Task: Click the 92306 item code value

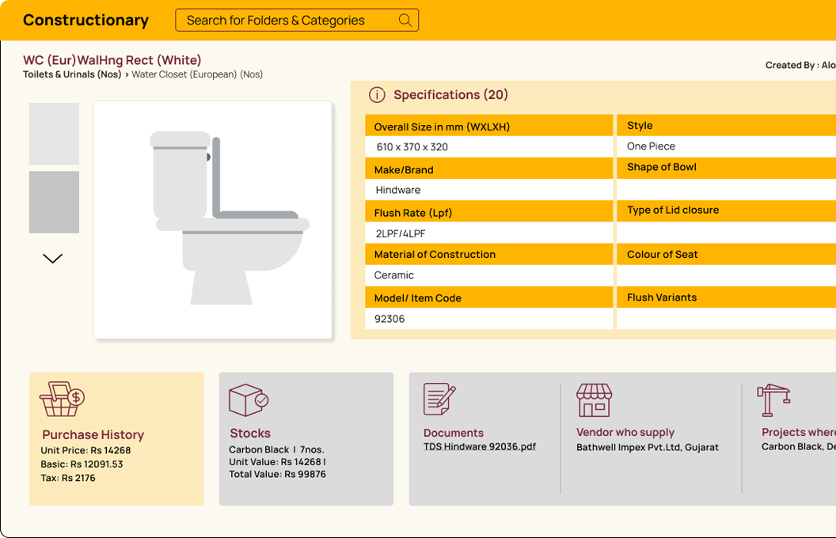Action: point(389,319)
